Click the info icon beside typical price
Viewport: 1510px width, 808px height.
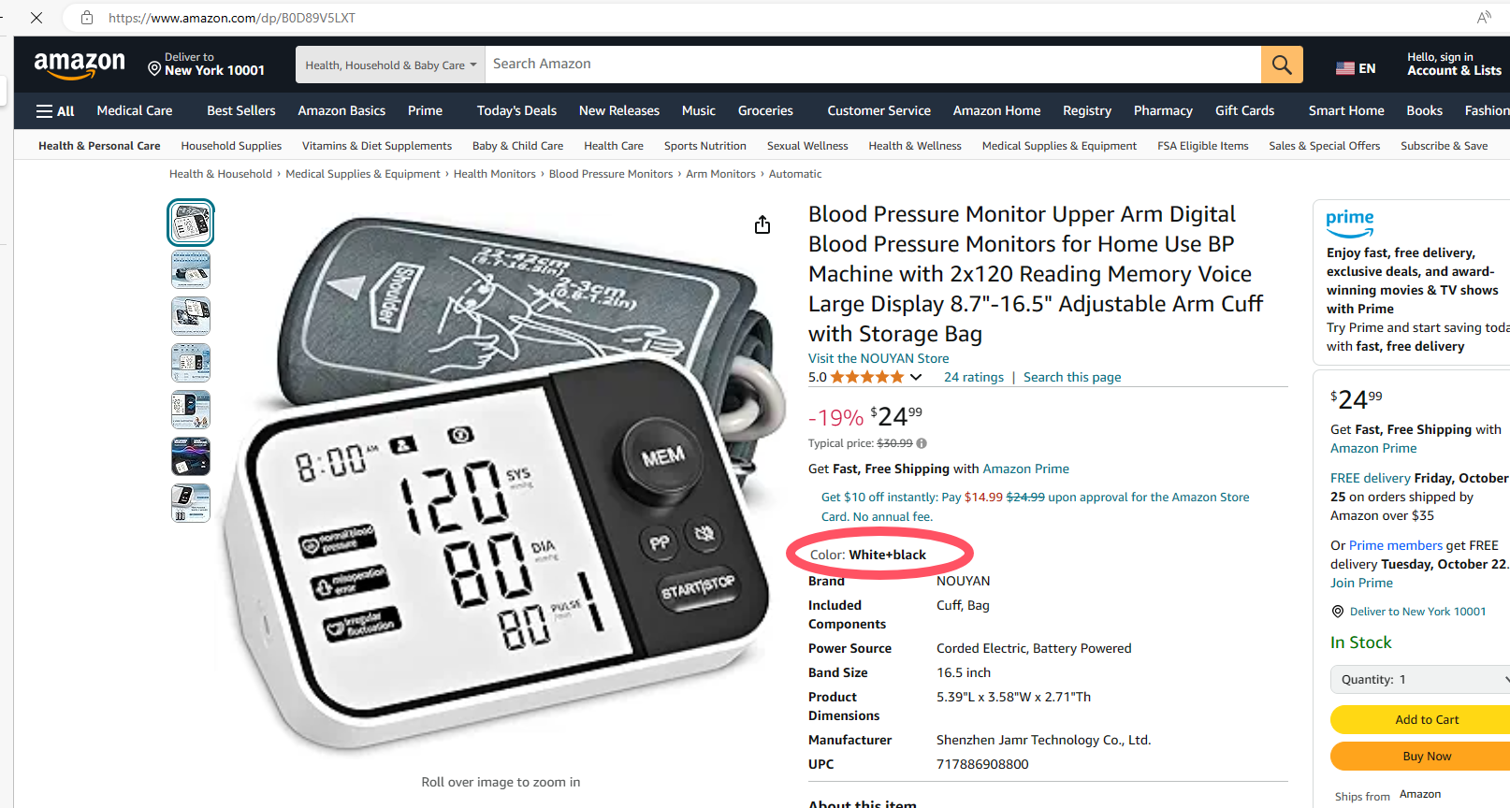(922, 443)
